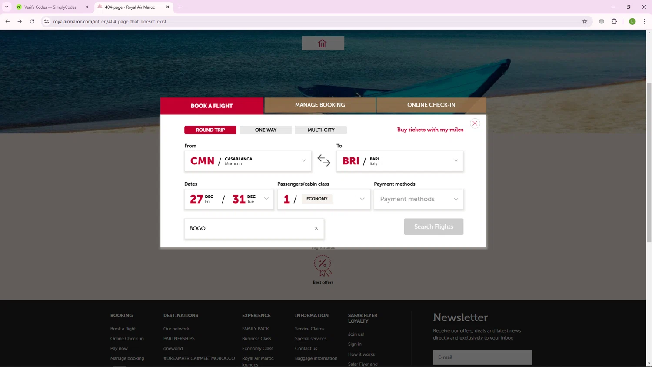This screenshot has height=367, width=652.
Task: View site information icon in address bar
Action: coord(47,21)
